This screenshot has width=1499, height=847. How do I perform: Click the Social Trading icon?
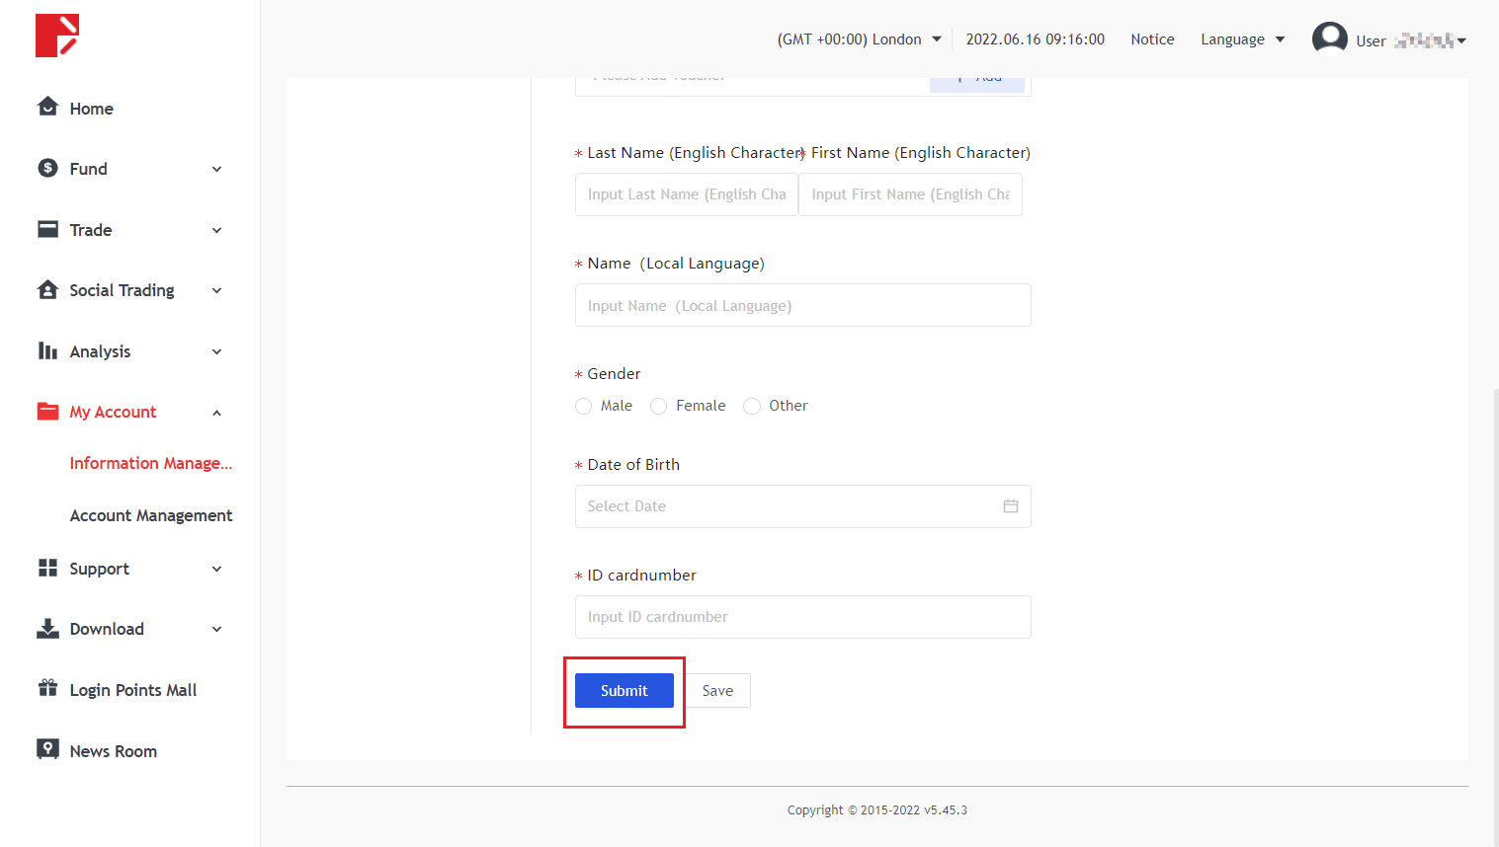pos(47,289)
